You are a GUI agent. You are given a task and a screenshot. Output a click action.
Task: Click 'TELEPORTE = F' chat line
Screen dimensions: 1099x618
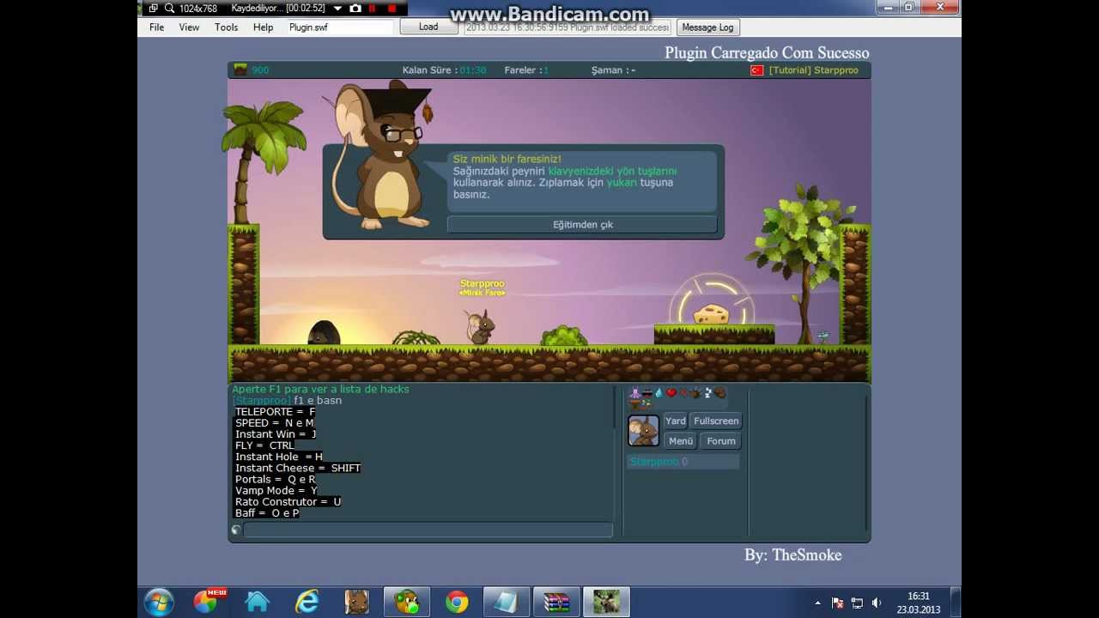275,412
